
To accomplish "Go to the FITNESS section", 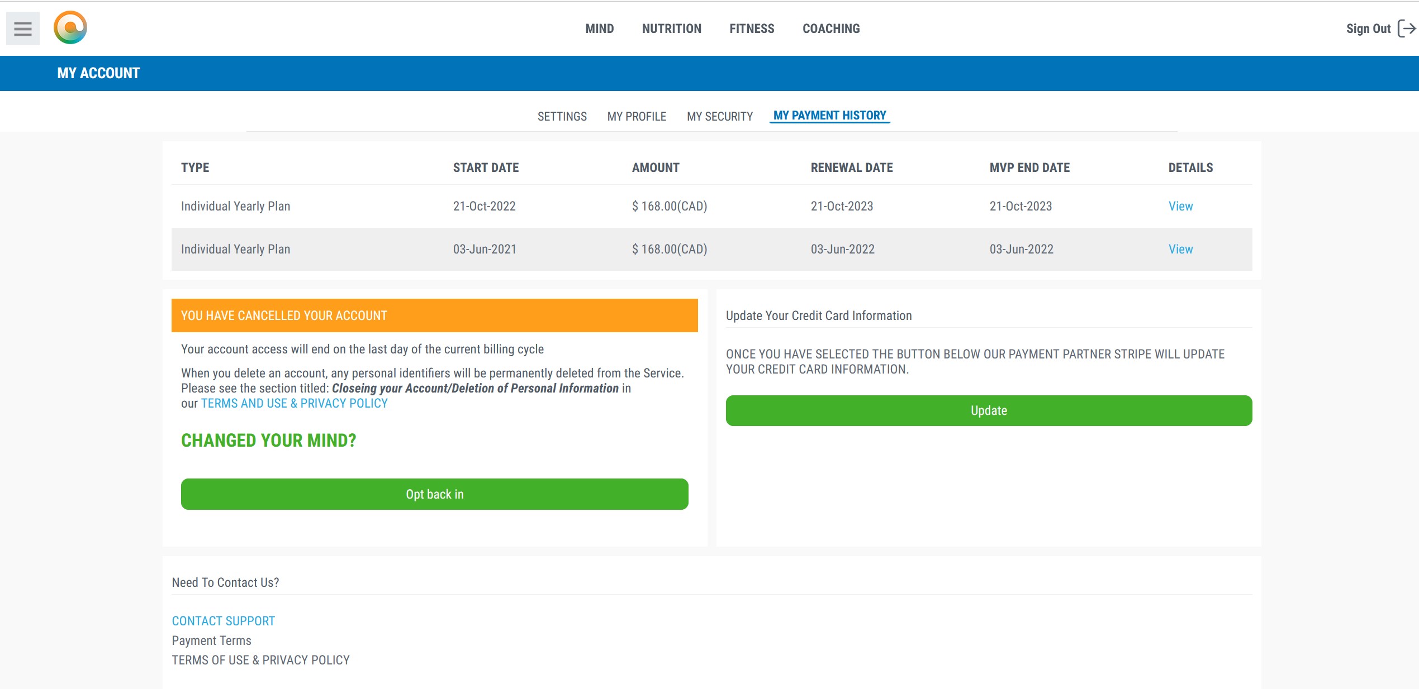I will click(751, 28).
